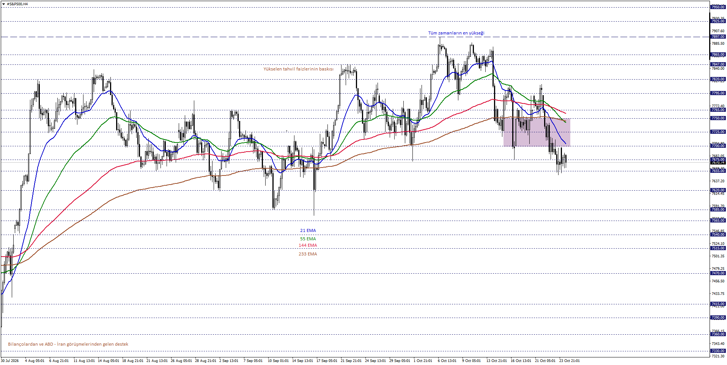This screenshot has width=727, height=365.
Task: Click the 7700.00 price level tag
Action: 718,146
